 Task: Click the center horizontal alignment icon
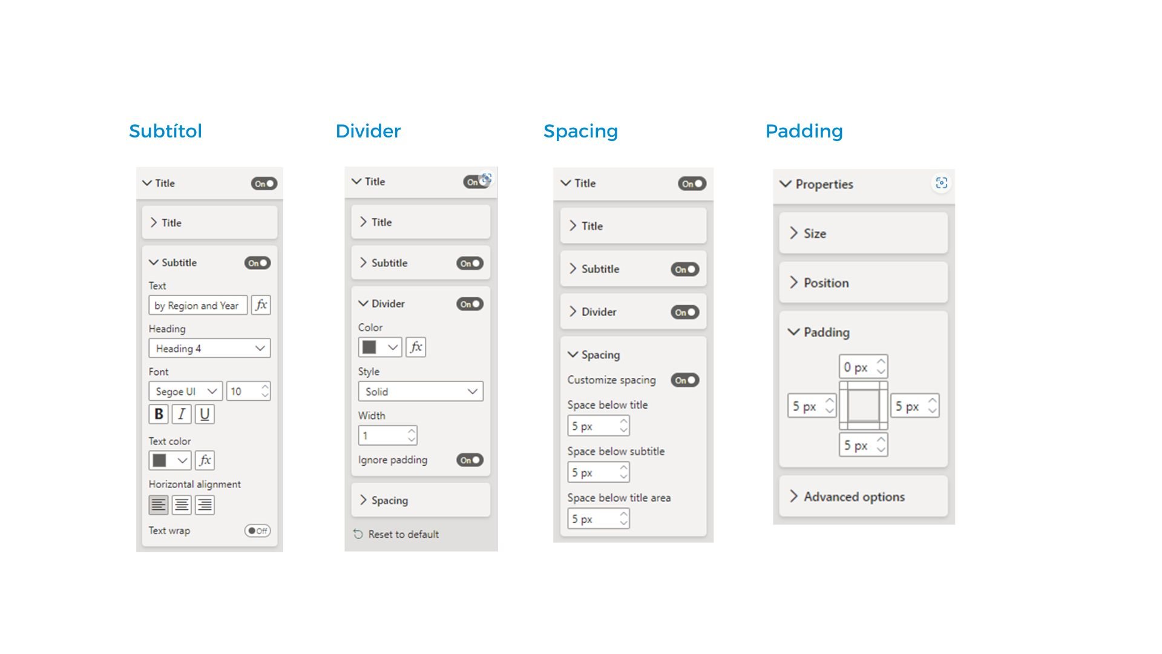coord(181,504)
